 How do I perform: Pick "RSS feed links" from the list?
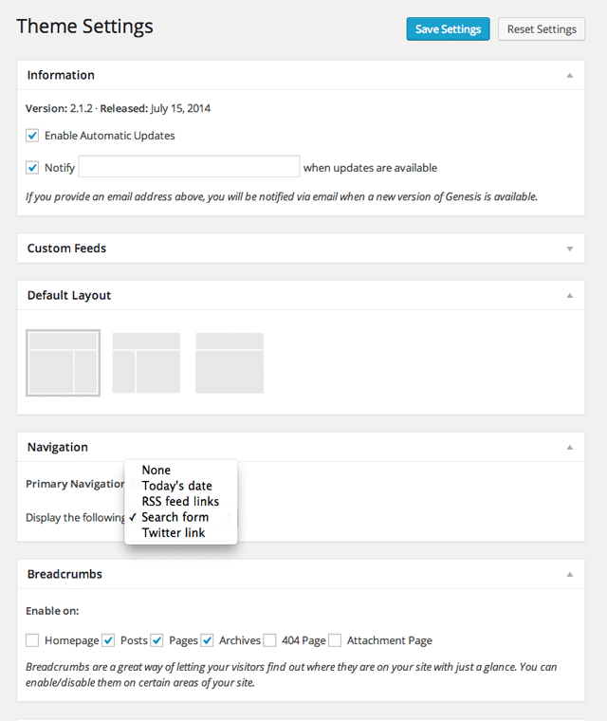click(180, 502)
